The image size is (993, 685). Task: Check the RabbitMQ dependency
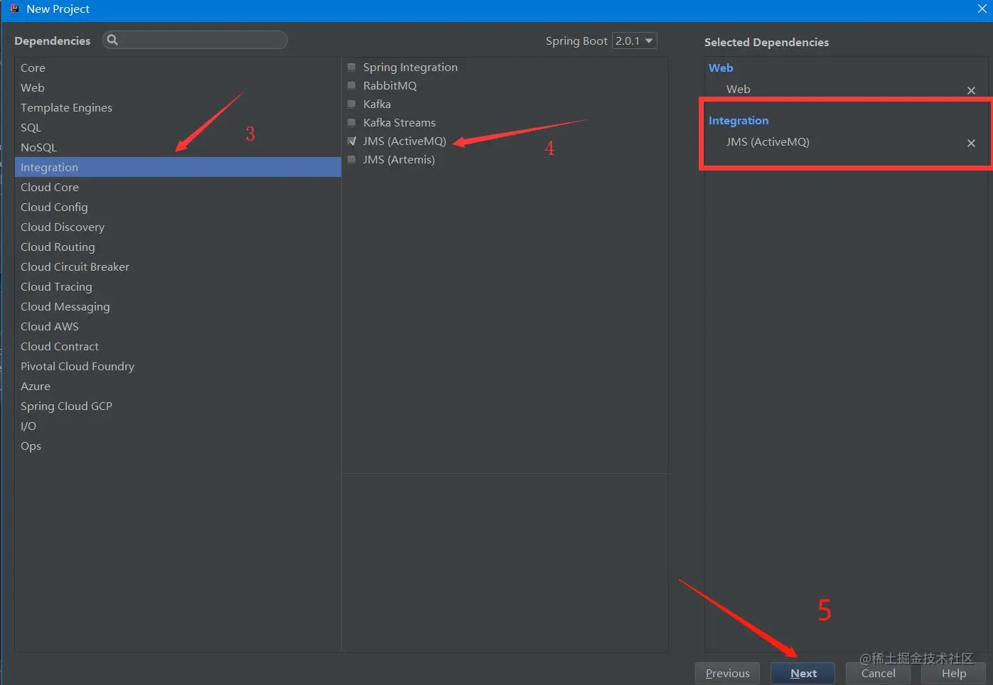tap(351, 85)
